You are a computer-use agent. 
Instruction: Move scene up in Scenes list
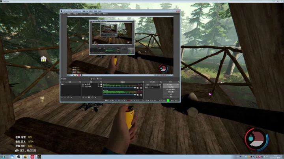[69, 97]
